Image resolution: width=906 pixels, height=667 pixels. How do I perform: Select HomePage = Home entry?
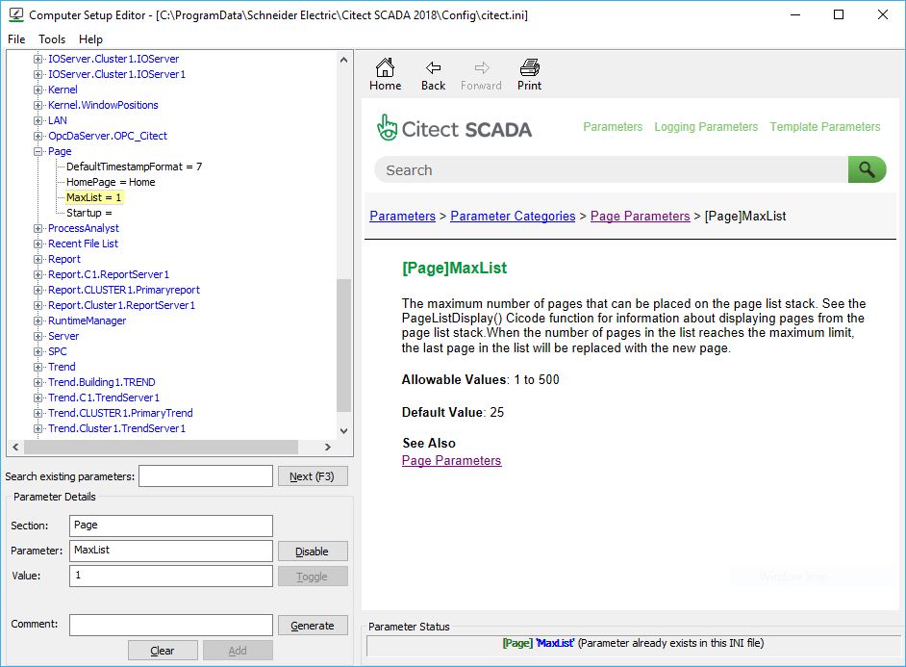(111, 182)
